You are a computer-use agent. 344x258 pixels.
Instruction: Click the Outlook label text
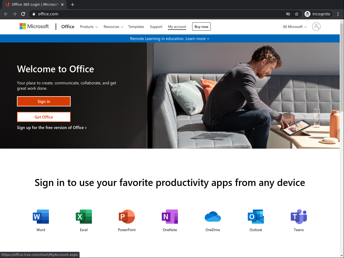point(256,230)
